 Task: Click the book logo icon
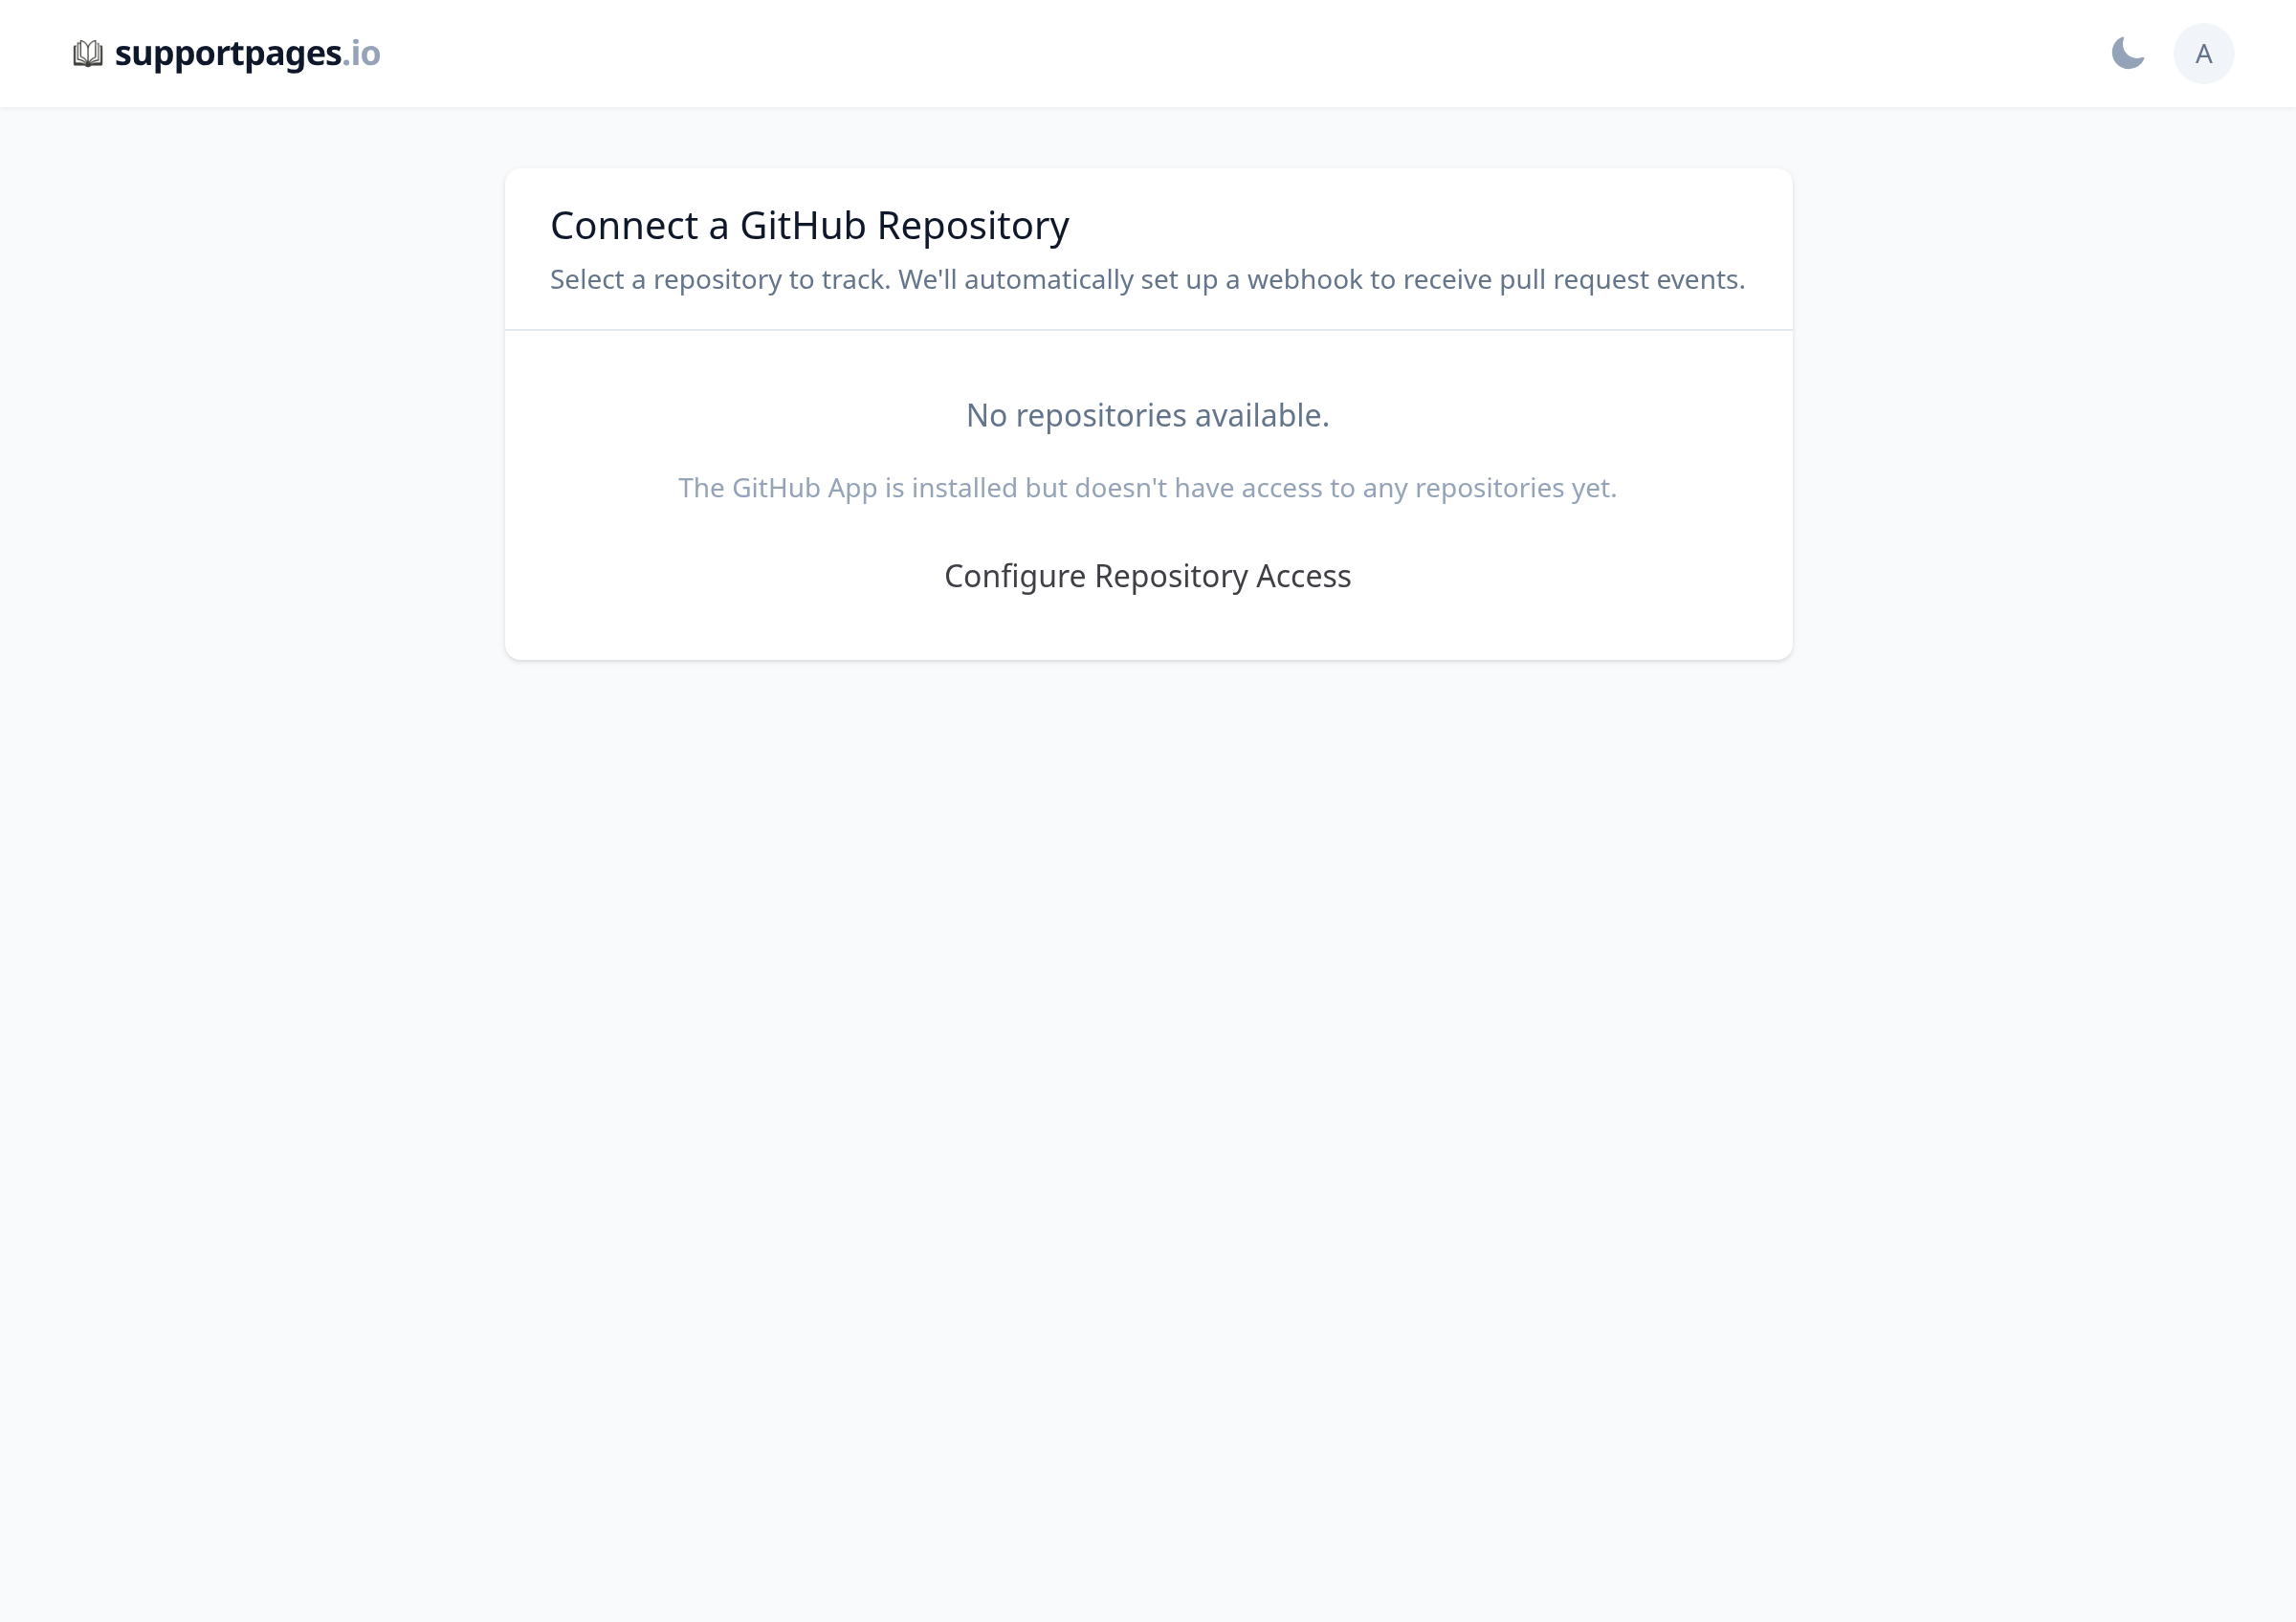pos(88,54)
